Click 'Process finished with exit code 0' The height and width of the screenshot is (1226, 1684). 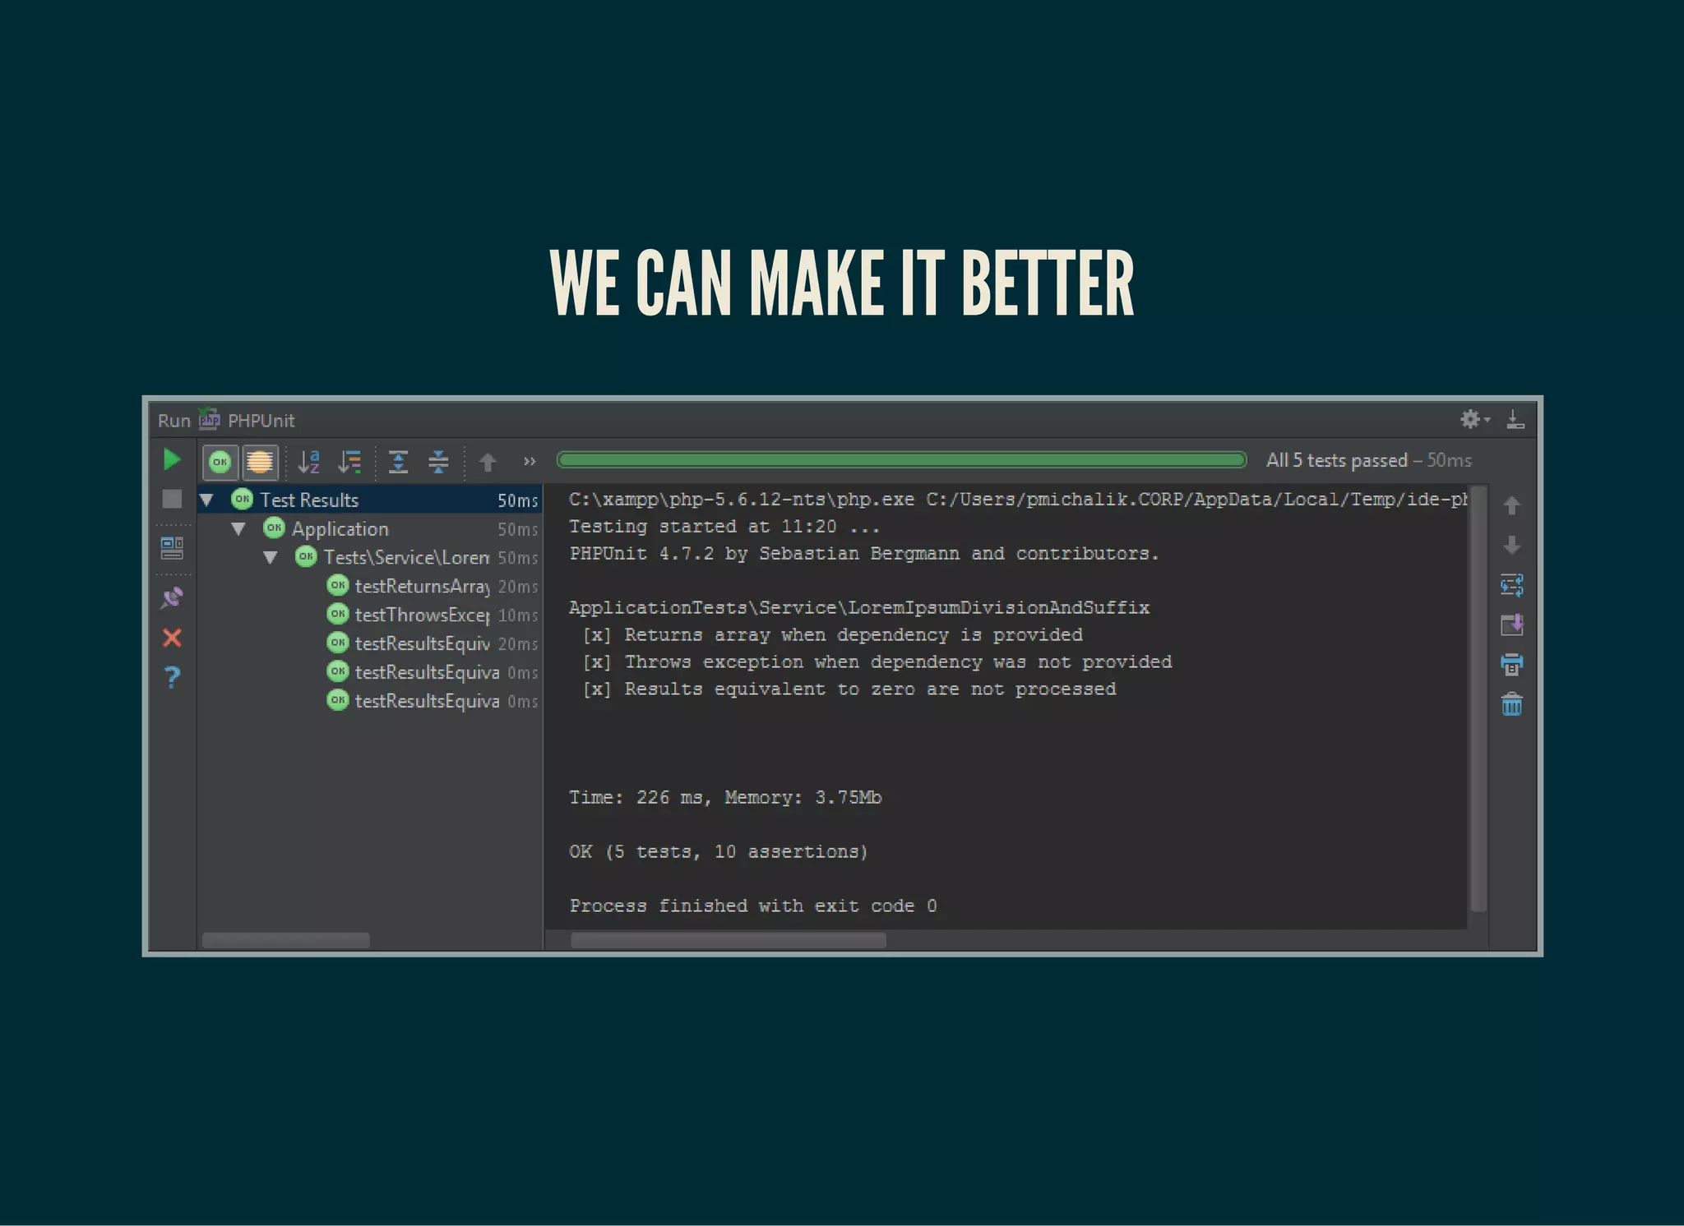pyautogui.click(x=753, y=906)
